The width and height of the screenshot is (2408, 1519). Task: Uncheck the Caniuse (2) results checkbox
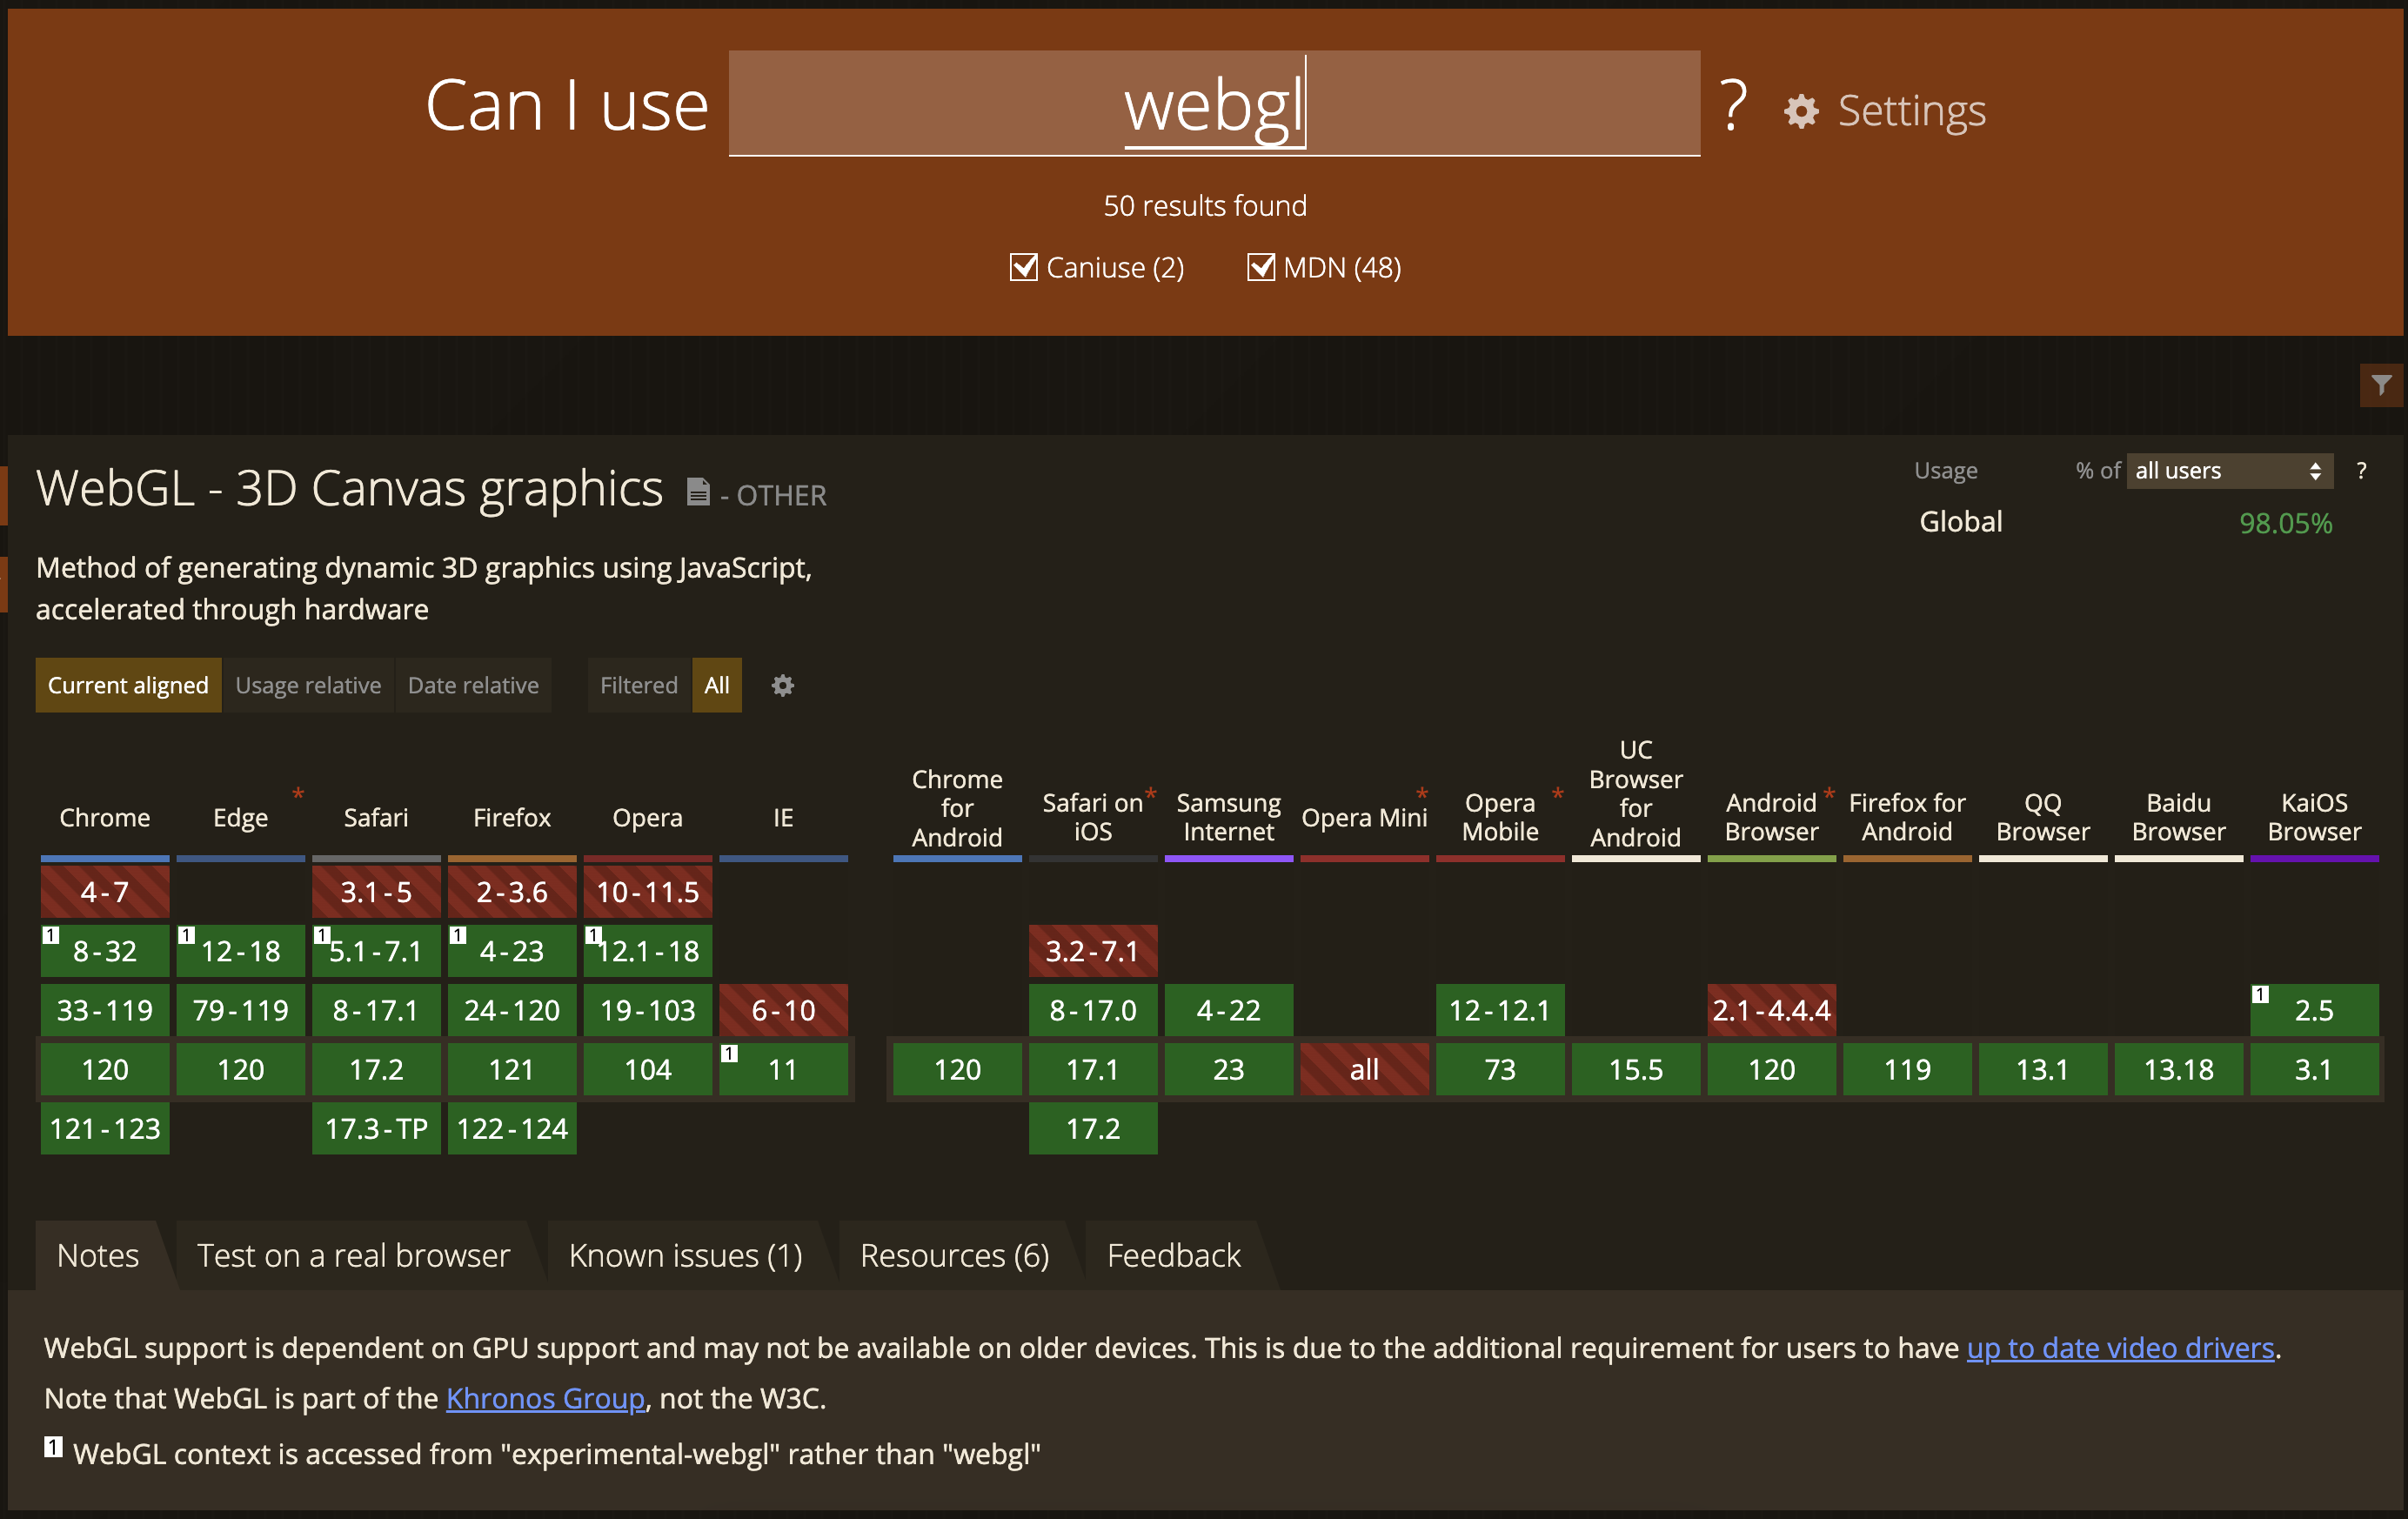point(1023,267)
